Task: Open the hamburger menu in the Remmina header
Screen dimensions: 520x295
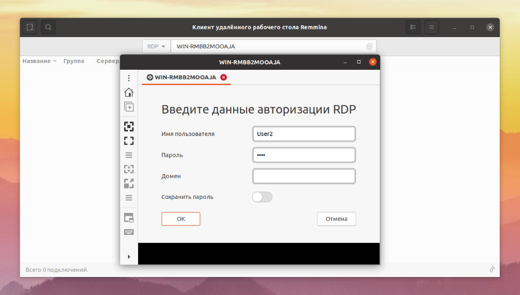Action: coord(431,27)
